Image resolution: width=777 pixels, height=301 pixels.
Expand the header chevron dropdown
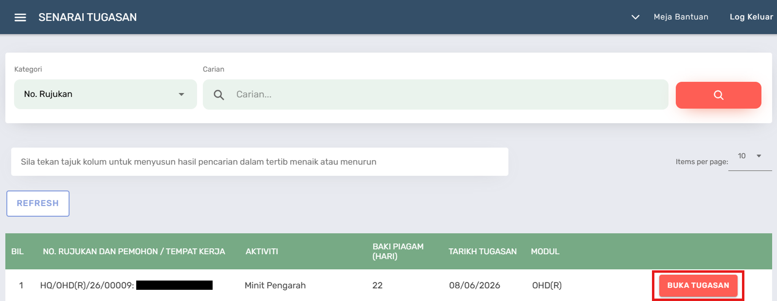tap(635, 17)
